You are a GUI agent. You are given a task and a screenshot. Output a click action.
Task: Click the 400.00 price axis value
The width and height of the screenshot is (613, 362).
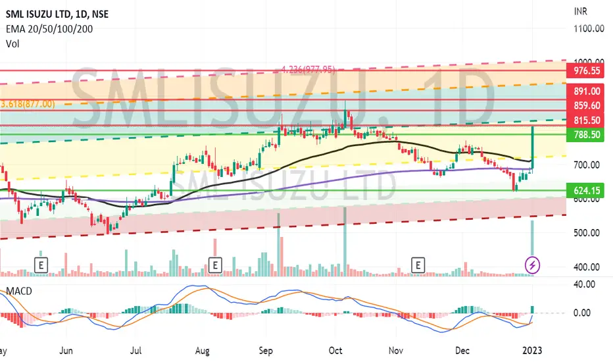(x=587, y=267)
